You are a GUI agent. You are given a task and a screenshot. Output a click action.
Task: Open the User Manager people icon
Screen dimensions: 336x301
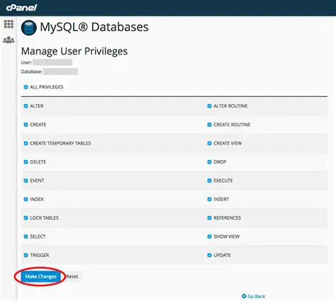pos(9,40)
